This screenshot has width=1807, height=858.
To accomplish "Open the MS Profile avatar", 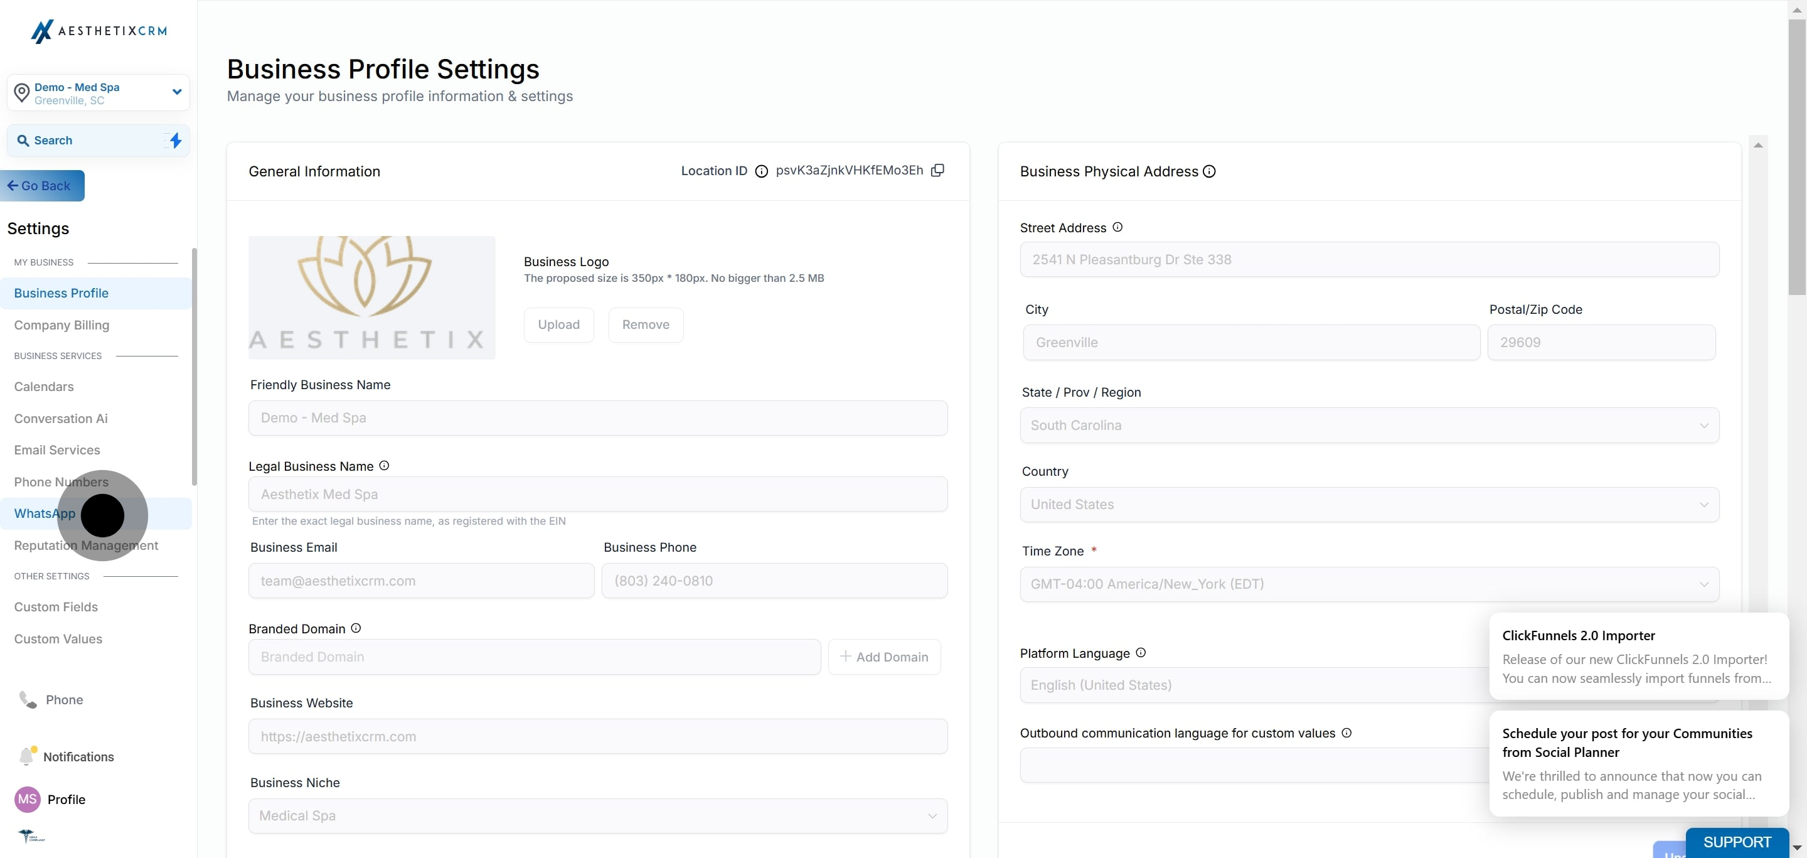I will point(28,799).
